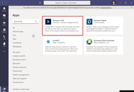This screenshot has width=134, height=92.
Task: Select the Apps icon in the sidebar
Action: click(4, 90)
